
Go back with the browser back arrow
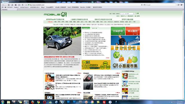pos(3,5)
